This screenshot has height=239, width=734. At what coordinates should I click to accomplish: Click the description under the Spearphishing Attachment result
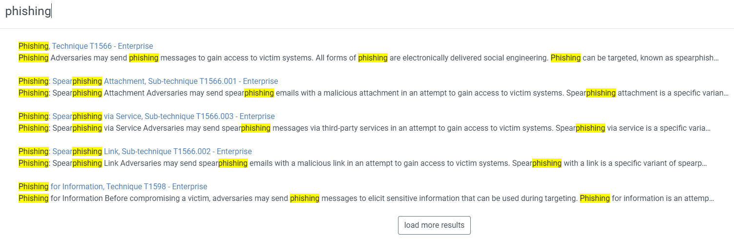[373, 93]
